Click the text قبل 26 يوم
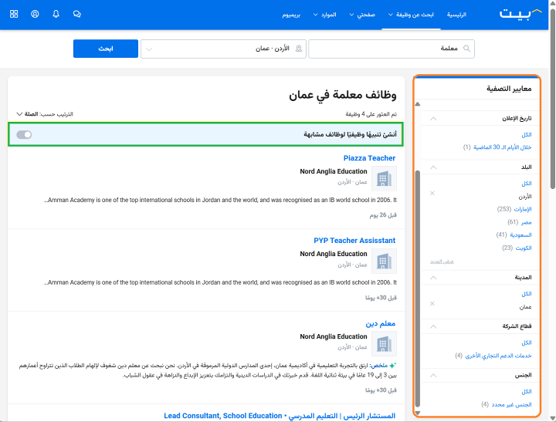 tap(383, 215)
